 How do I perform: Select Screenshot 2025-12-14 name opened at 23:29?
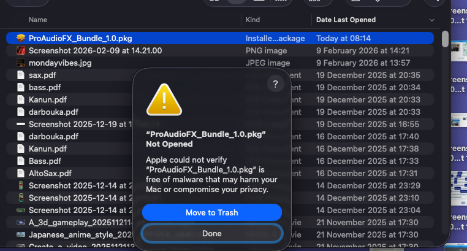[80, 185]
